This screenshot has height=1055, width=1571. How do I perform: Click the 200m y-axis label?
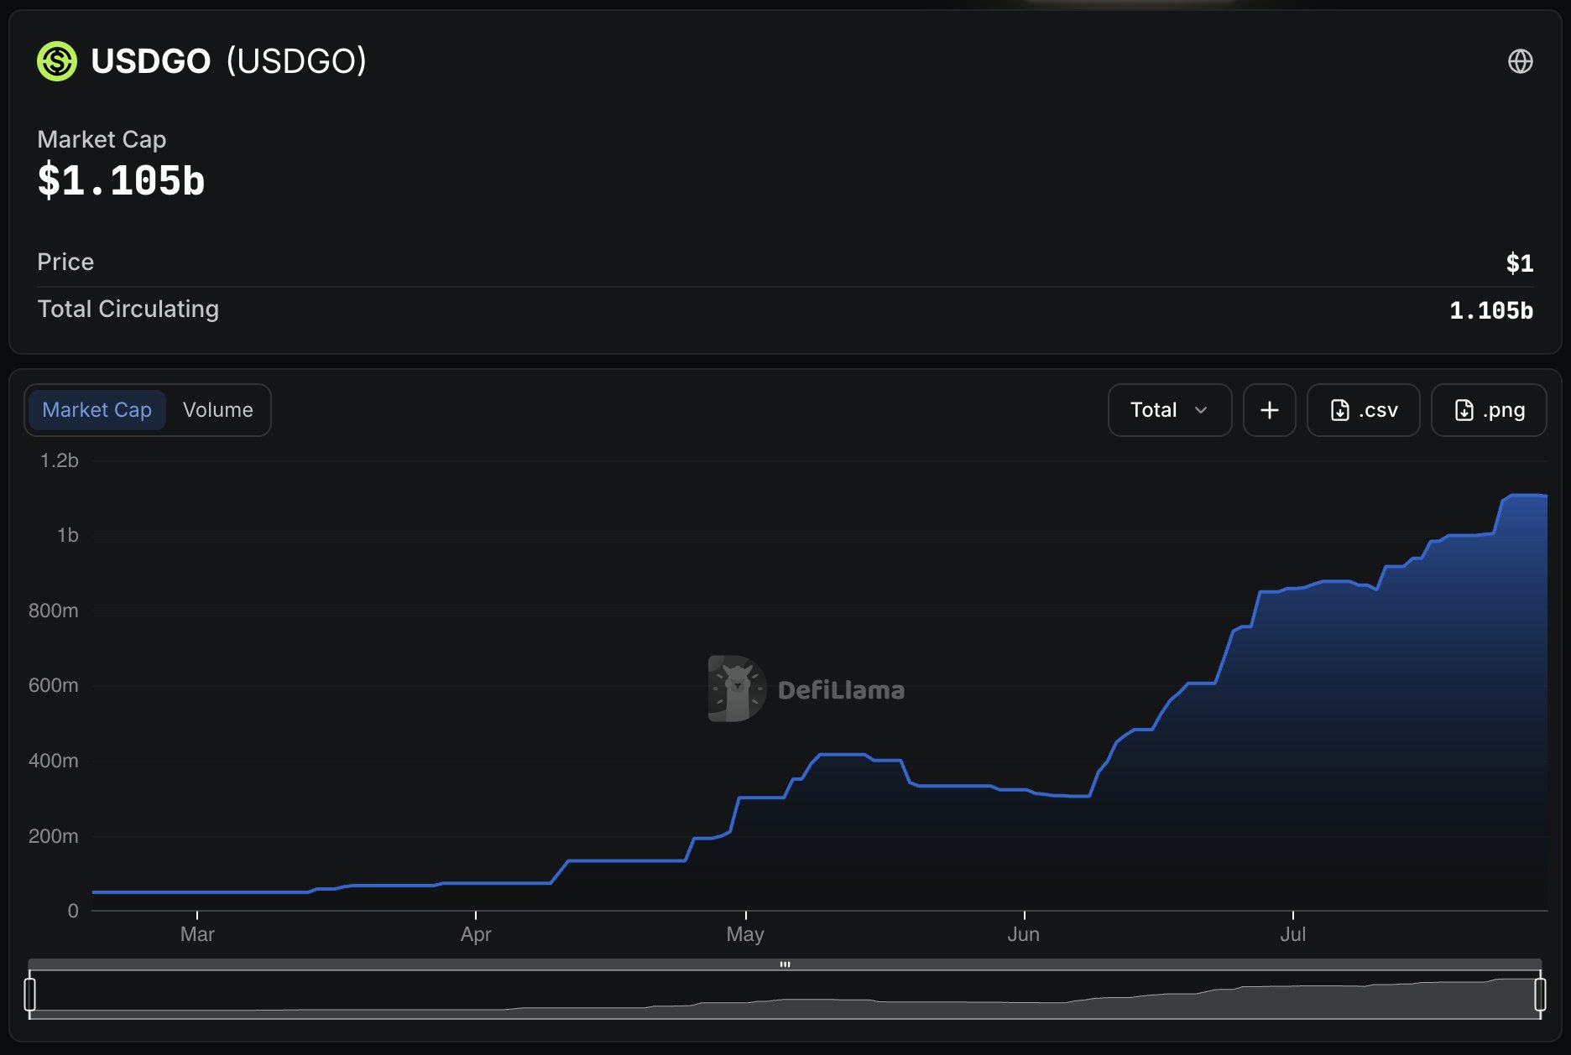pyautogui.click(x=54, y=836)
